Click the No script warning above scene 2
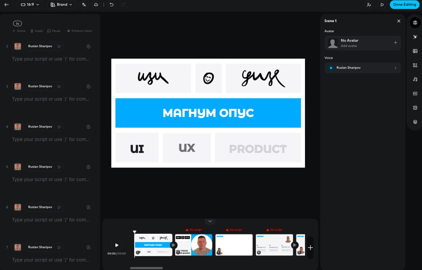 pyautogui.click(x=194, y=230)
